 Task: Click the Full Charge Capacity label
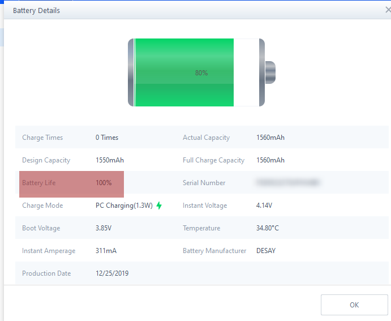click(x=213, y=160)
